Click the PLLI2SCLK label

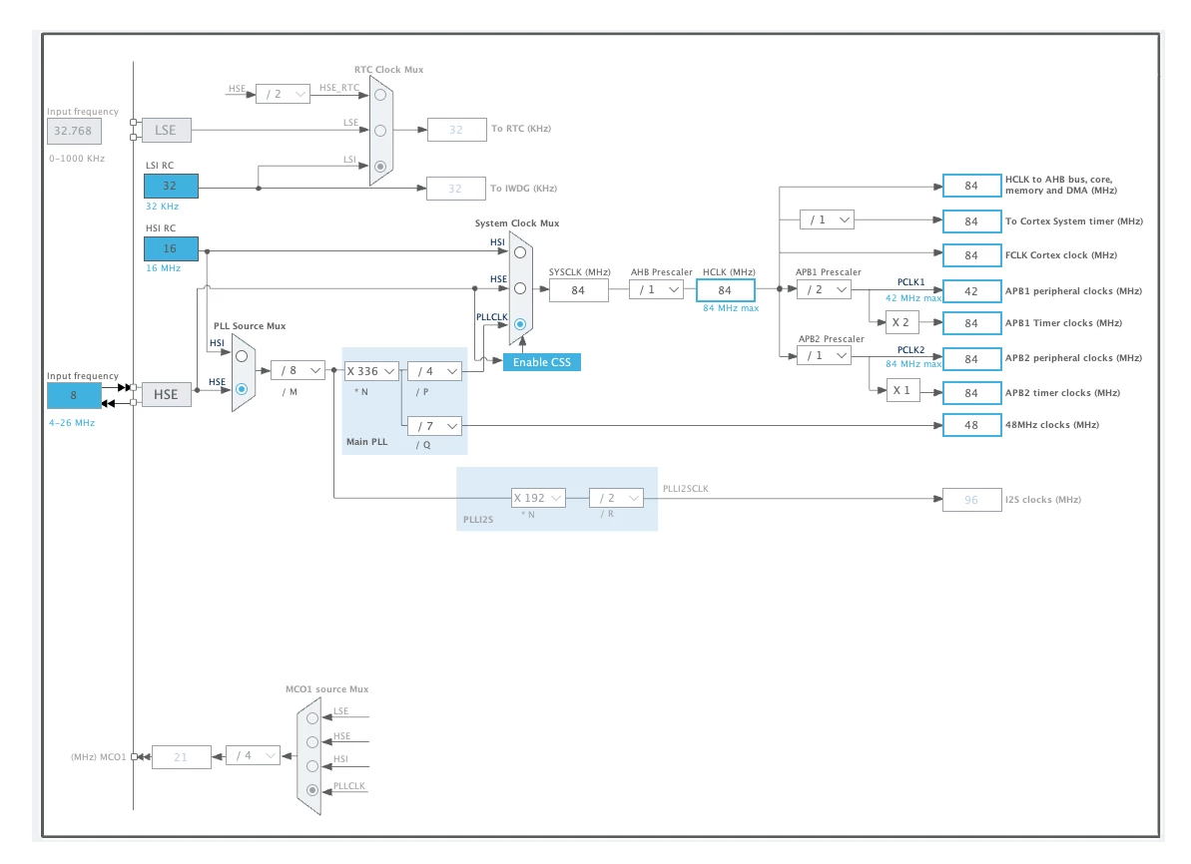coord(686,488)
